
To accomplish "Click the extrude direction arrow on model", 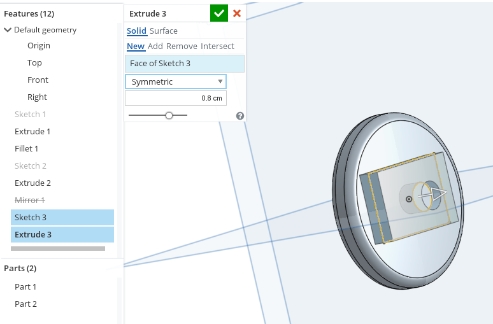I will pos(438,194).
